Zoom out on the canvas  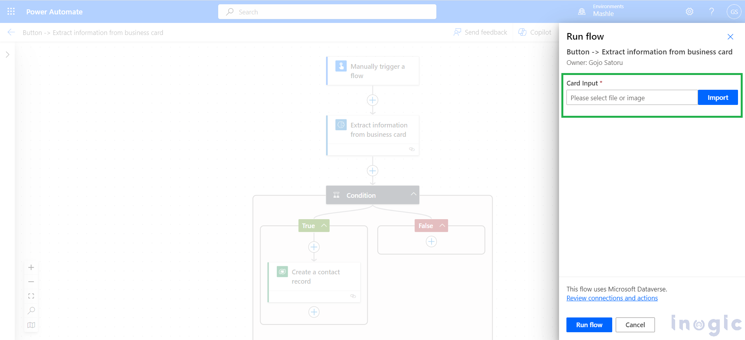[31, 282]
